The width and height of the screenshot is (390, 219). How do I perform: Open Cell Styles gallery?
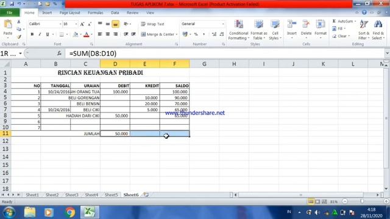275,30
